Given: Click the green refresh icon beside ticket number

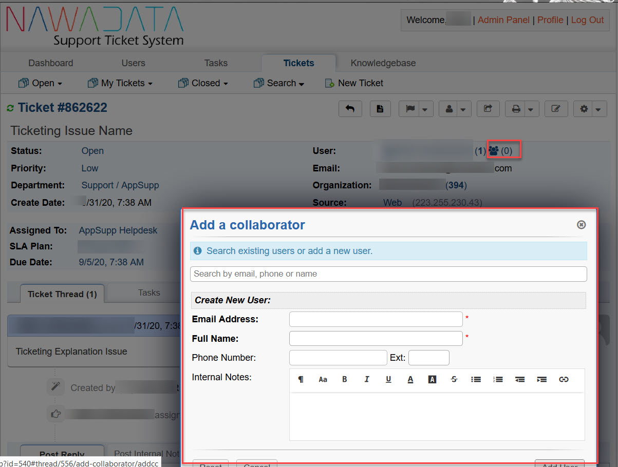Looking at the screenshot, I should pyautogui.click(x=10, y=108).
